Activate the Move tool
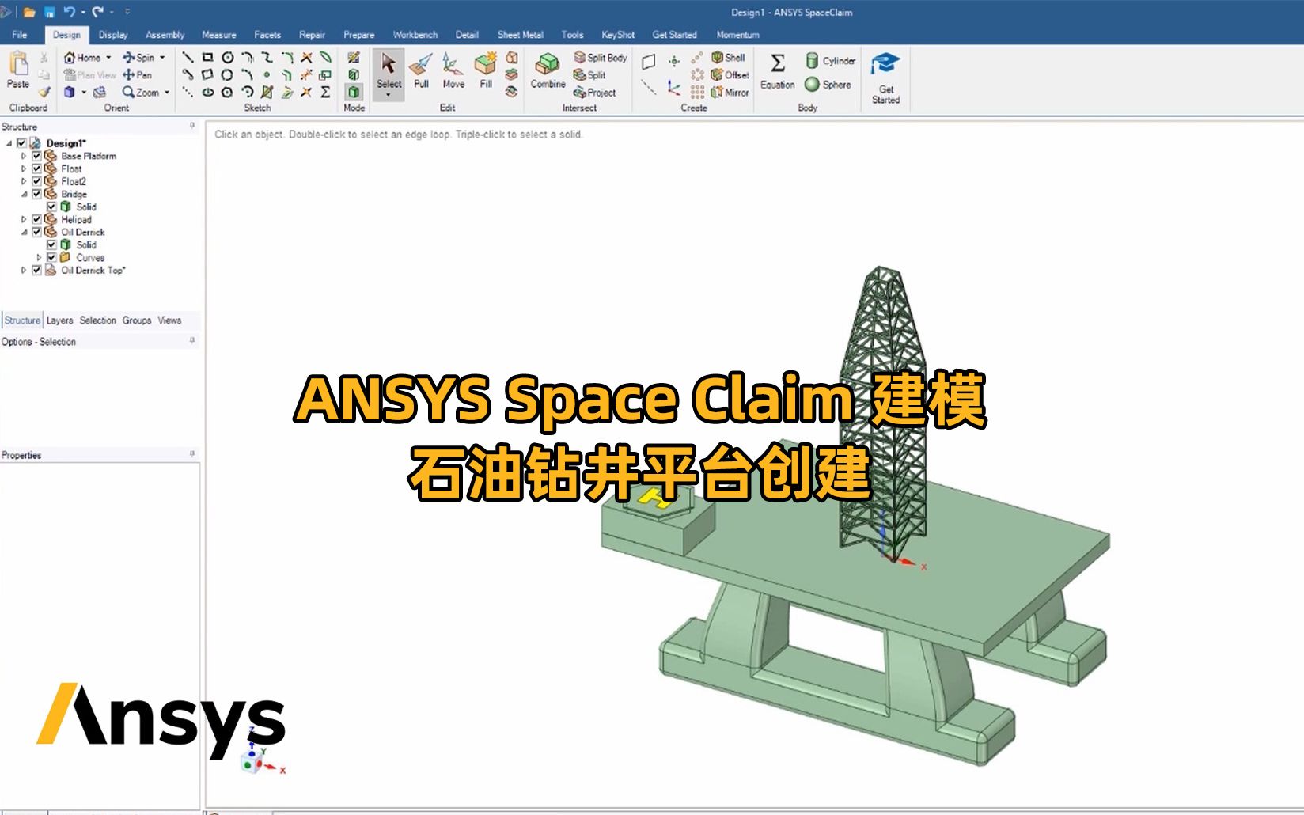 point(453,71)
